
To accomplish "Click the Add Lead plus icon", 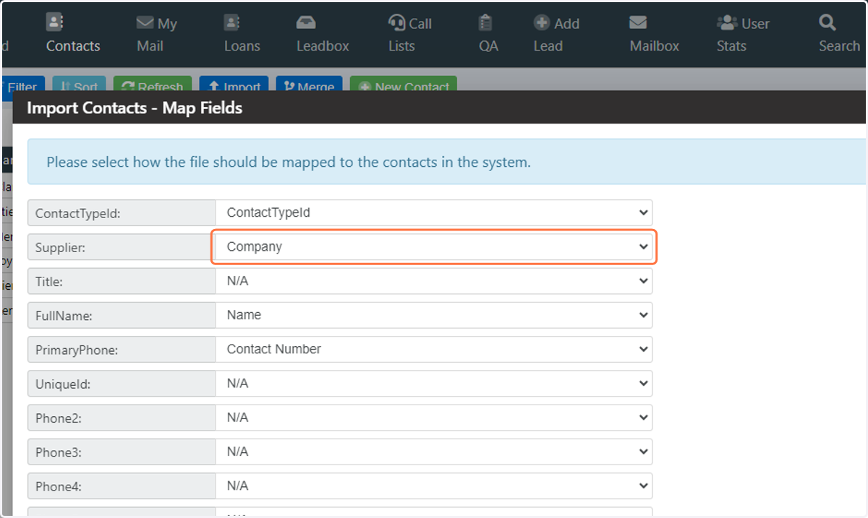I will (x=542, y=22).
